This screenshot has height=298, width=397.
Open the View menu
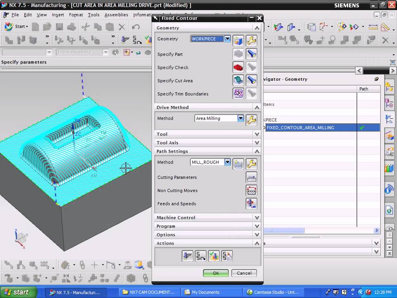42,15
